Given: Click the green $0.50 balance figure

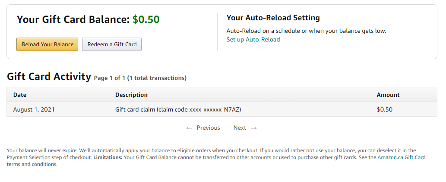Looking at the screenshot, I should click(x=146, y=19).
